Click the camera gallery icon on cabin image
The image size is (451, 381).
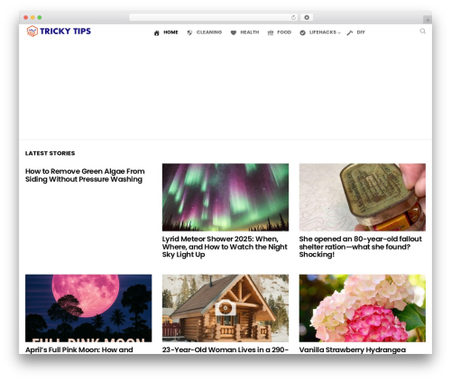[x=225, y=307]
